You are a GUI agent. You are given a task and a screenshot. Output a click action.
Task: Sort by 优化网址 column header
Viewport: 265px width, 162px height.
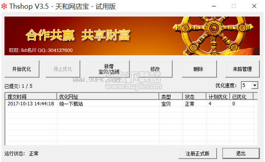click(x=108, y=97)
